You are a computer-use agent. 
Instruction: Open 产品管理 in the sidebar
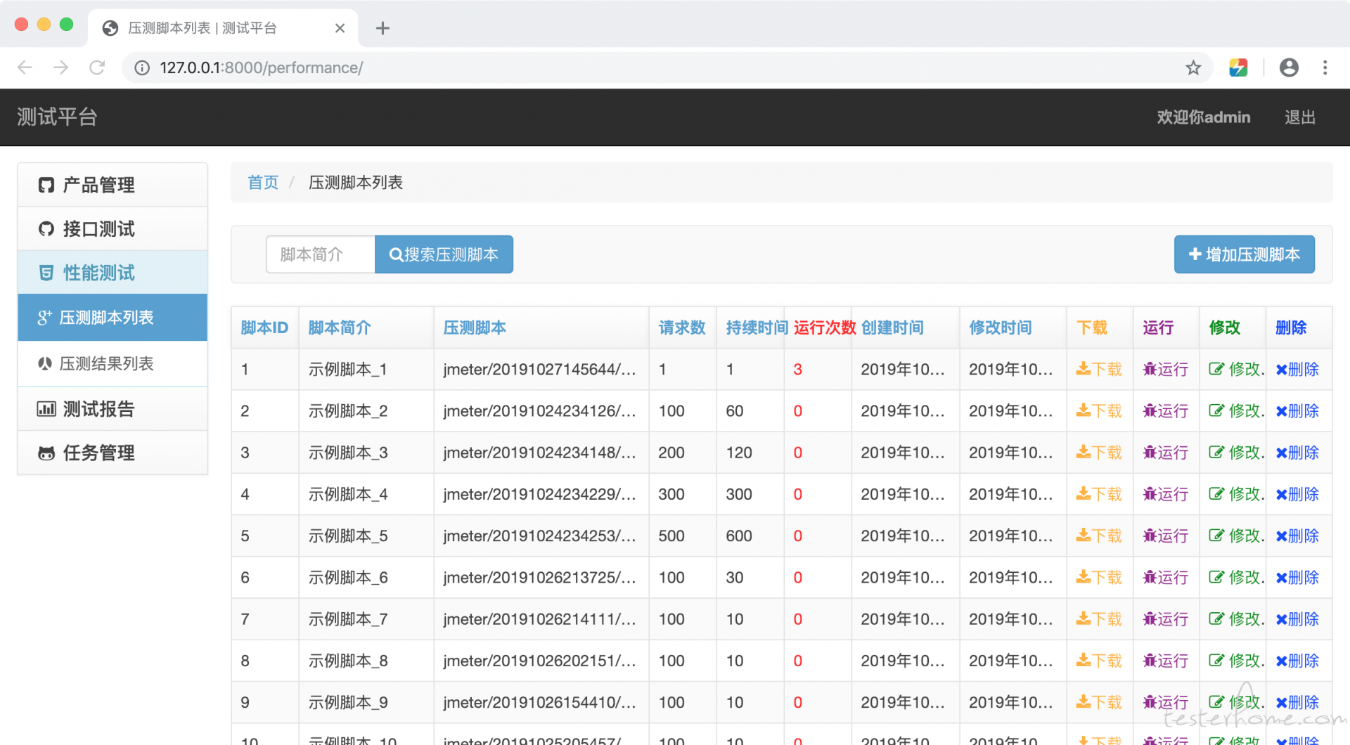click(x=112, y=185)
